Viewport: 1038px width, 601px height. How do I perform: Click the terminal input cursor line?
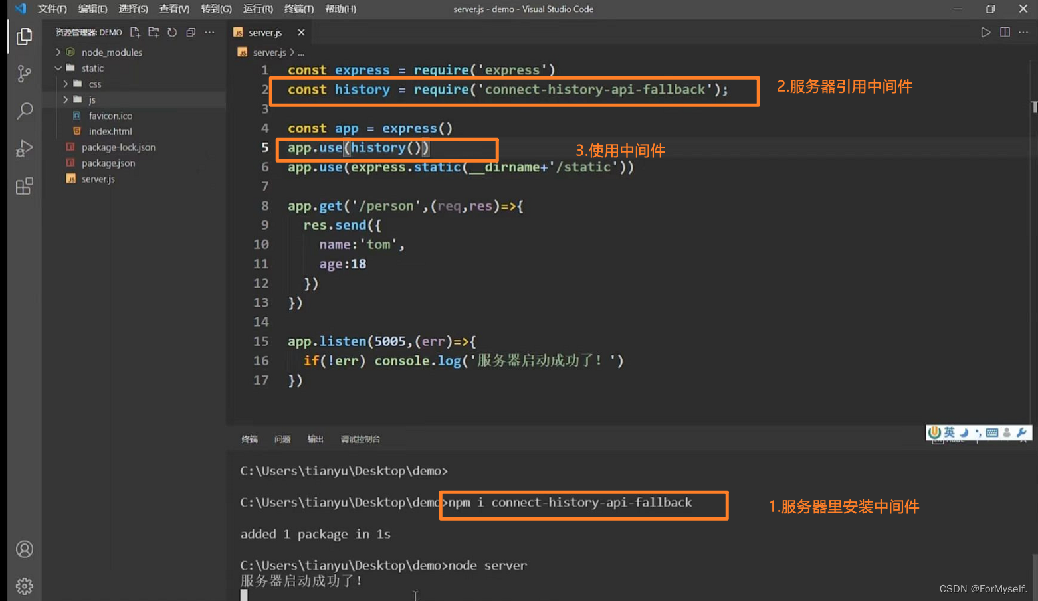pyautogui.click(x=244, y=595)
